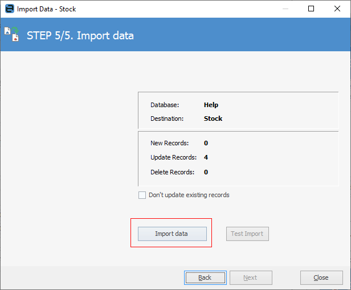The height and width of the screenshot is (290, 351).
Task: Click the "STEP 5/5. Import data" heading
Action: click(x=80, y=36)
